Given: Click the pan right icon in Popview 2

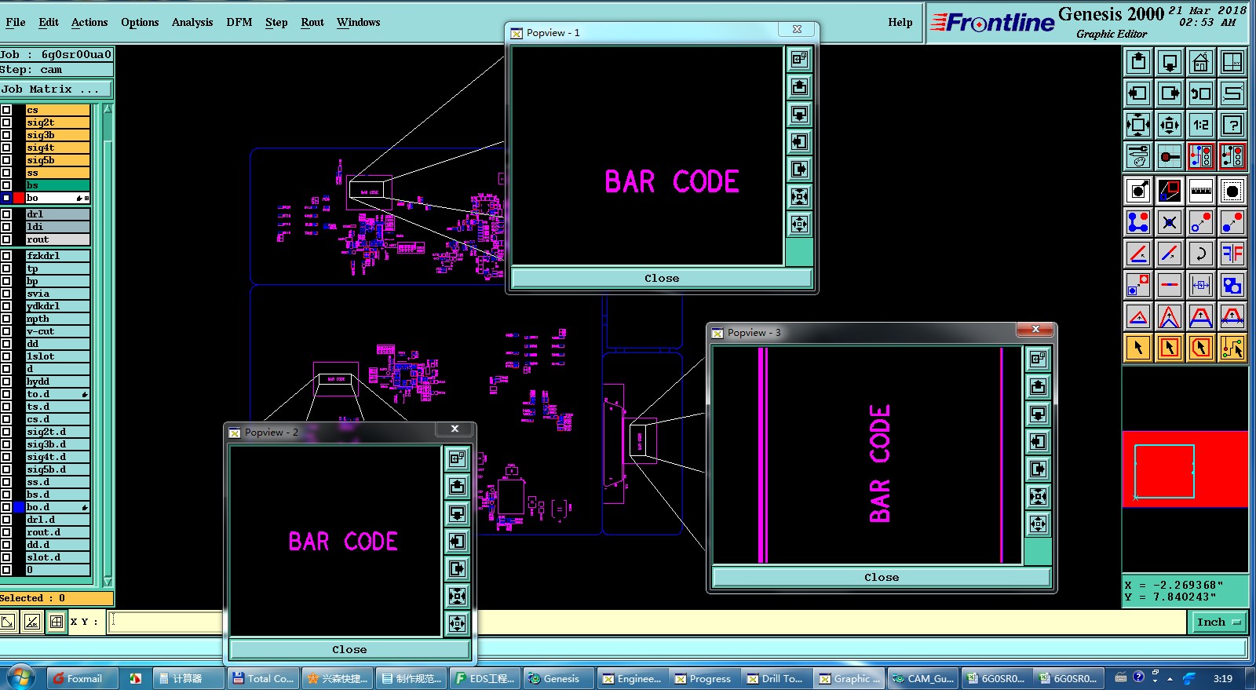Looking at the screenshot, I should (x=457, y=568).
